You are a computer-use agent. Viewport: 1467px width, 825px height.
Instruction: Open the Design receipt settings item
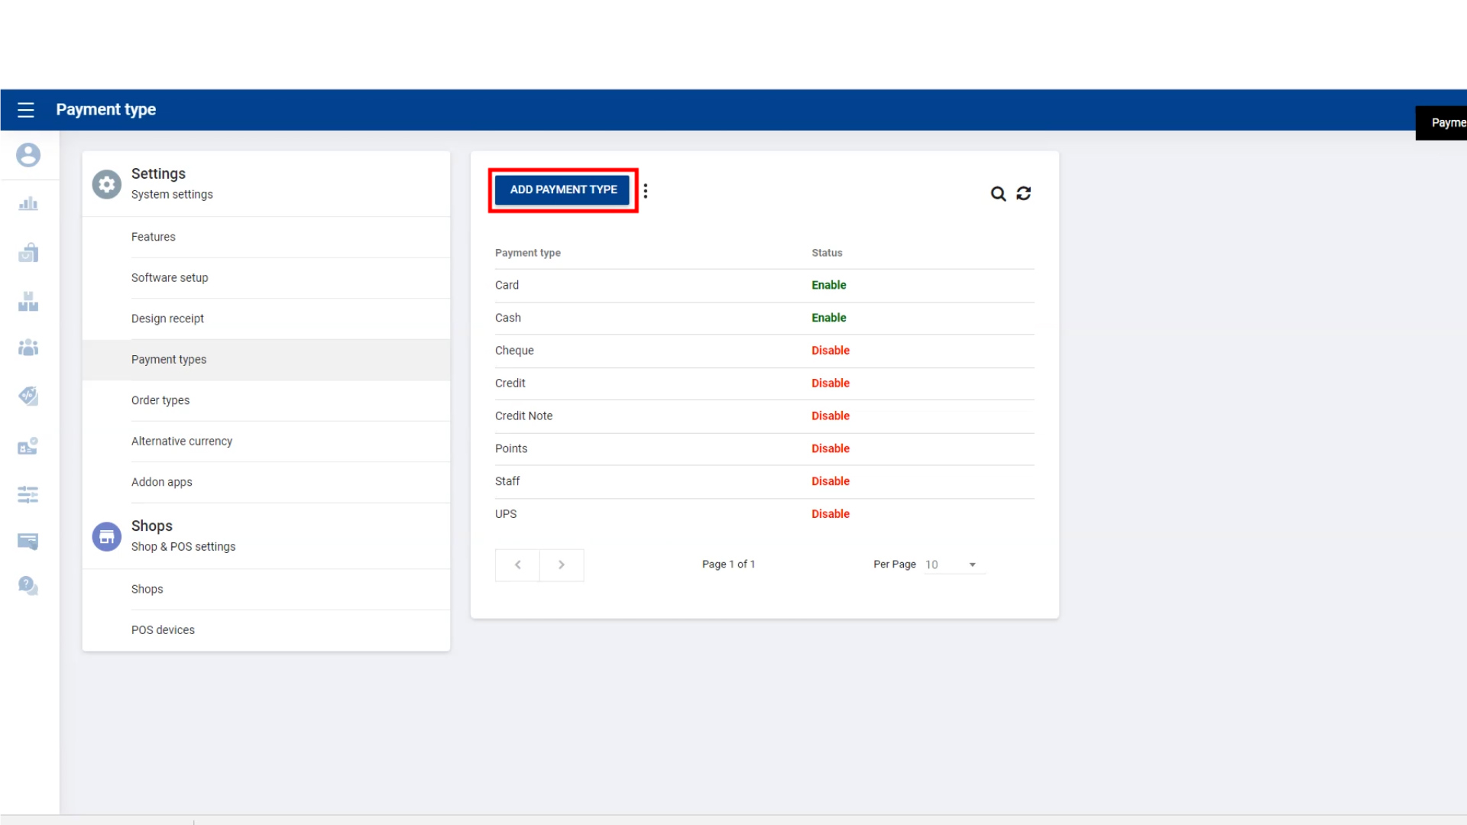click(x=167, y=319)
